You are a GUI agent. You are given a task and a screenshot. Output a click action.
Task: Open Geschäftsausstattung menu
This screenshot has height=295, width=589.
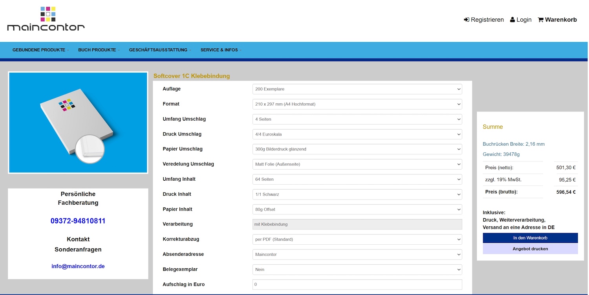[160, 50]
